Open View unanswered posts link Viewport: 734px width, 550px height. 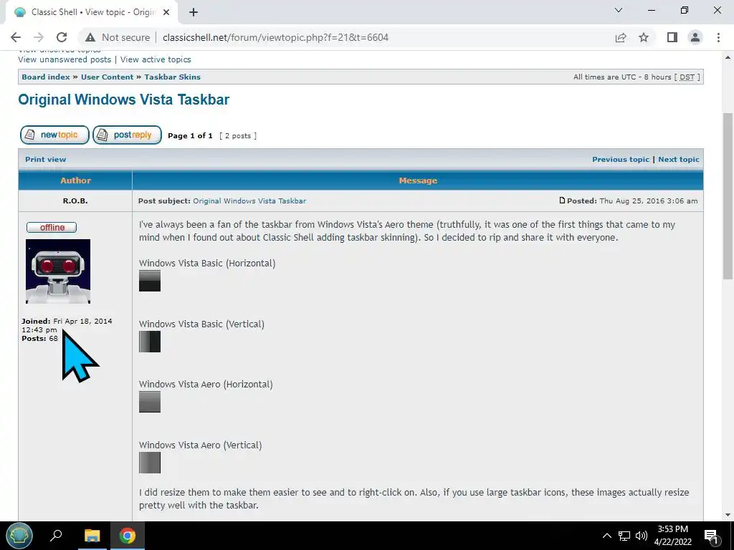65,59
